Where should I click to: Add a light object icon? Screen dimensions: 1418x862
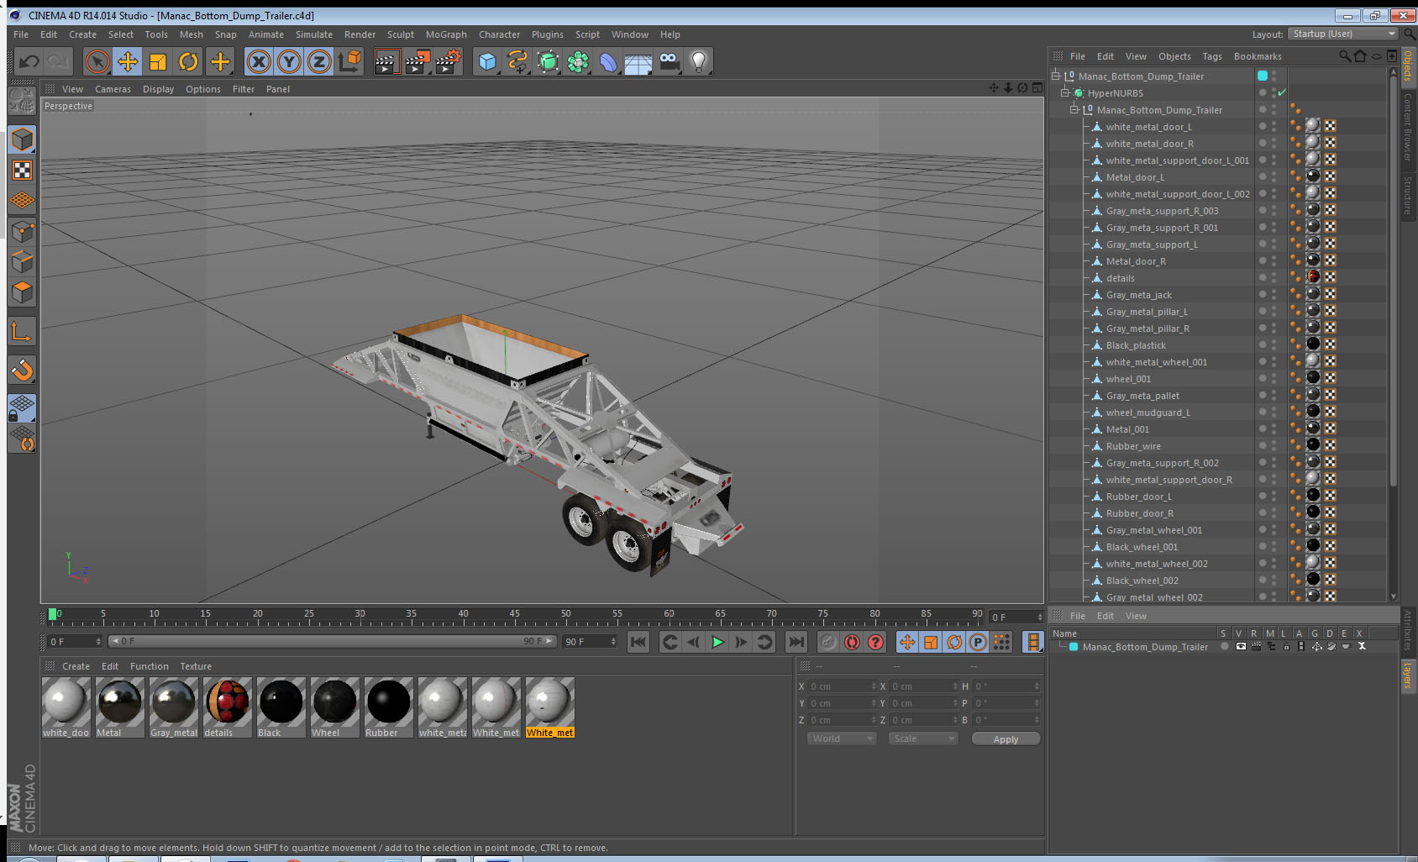point(699,61)
